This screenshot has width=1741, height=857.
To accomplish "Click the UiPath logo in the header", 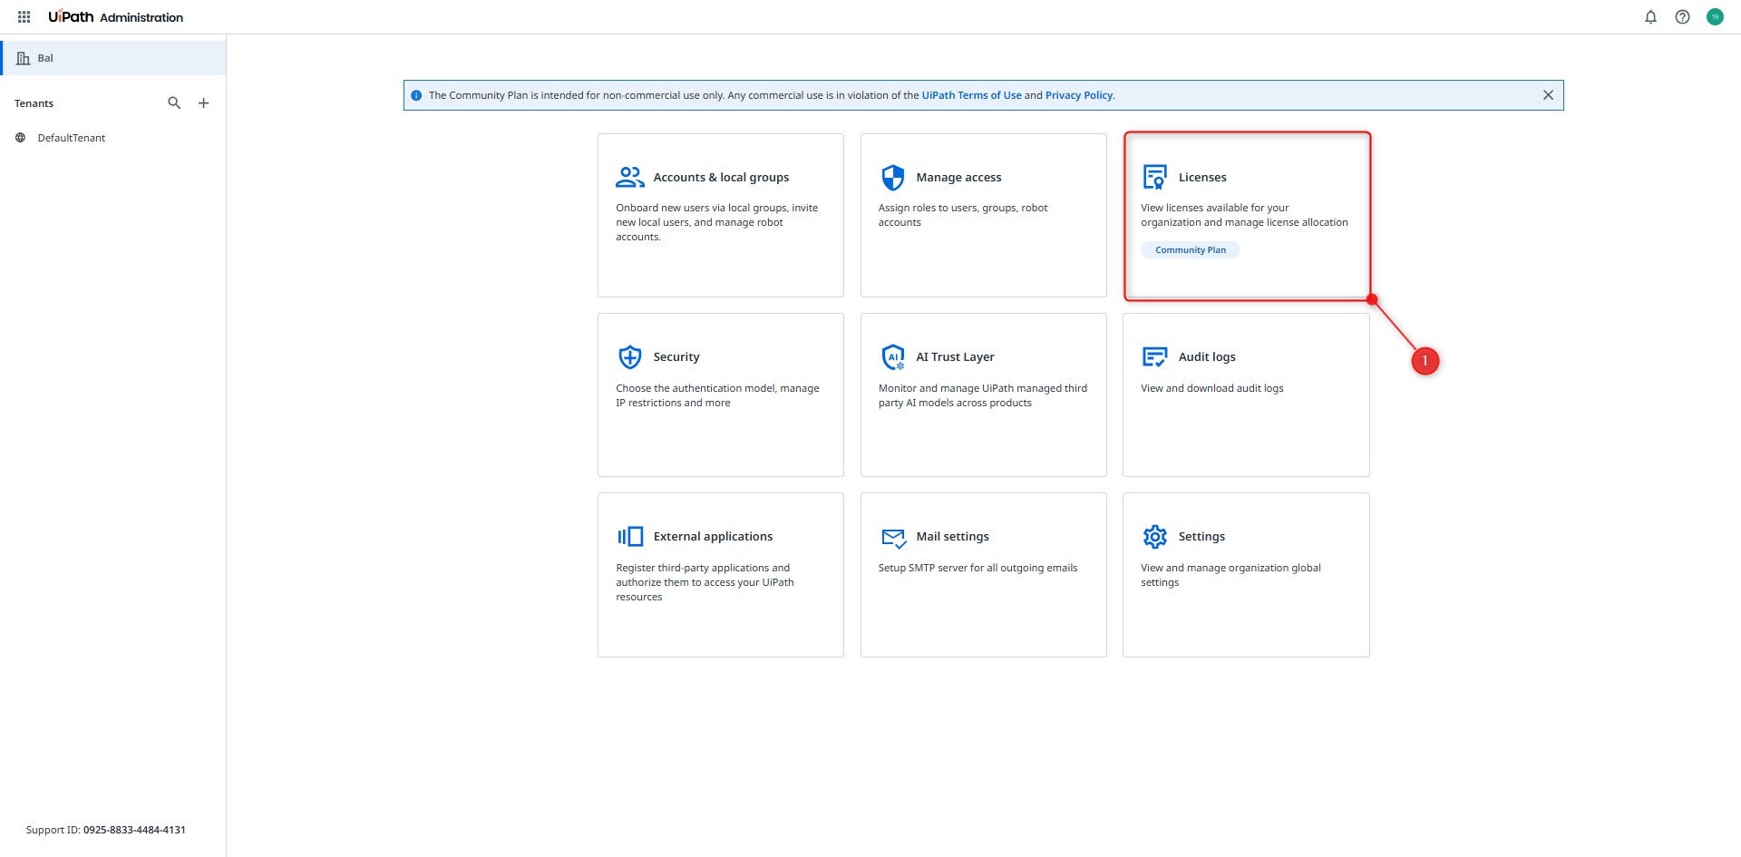I will 71,16.
